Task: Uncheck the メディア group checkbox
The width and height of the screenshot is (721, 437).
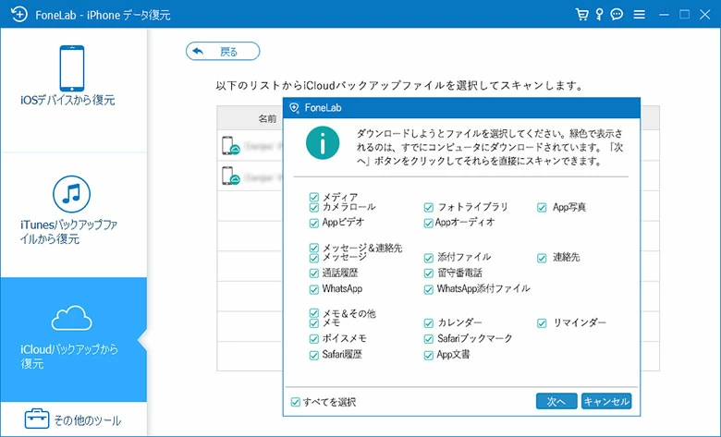Action: 315,197
